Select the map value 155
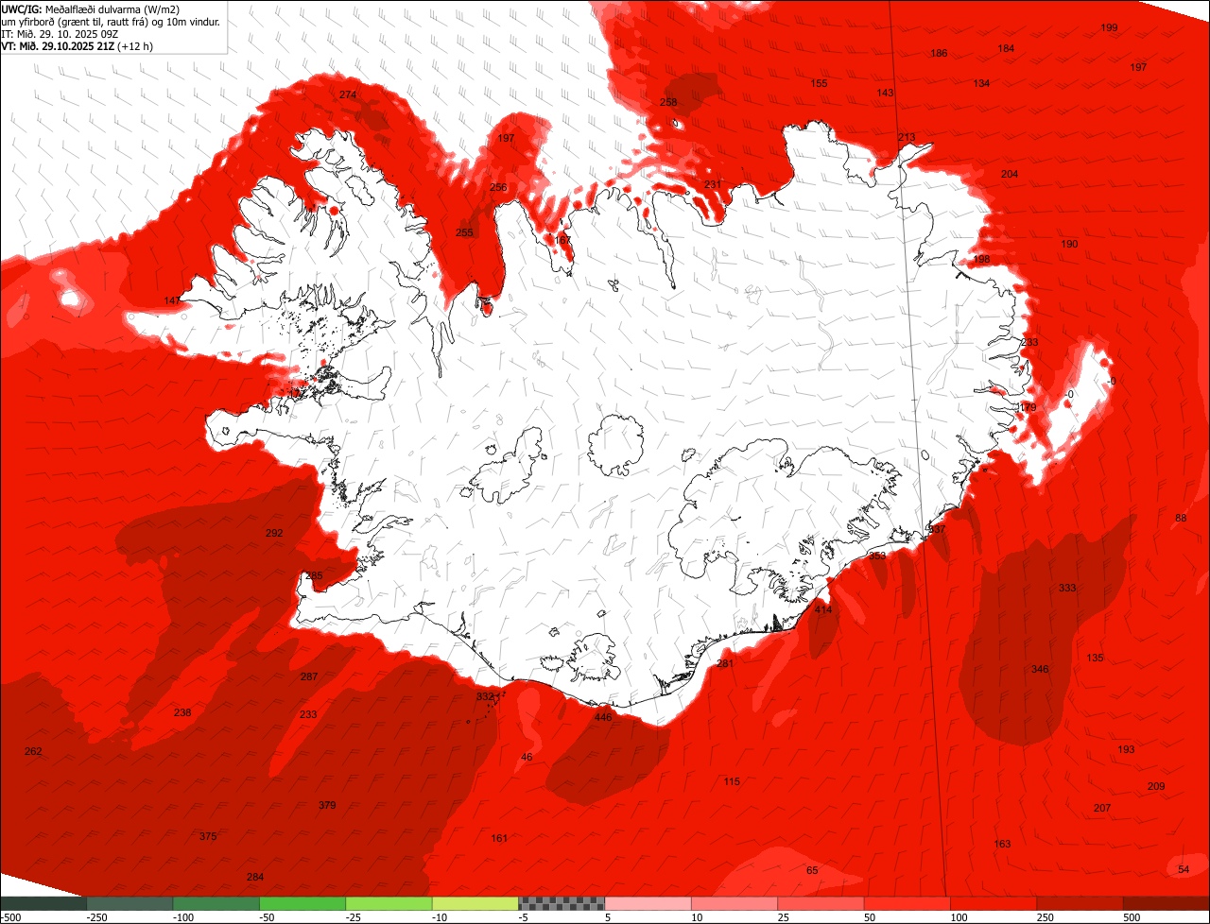1210x924 pixels. coord(819,83)
